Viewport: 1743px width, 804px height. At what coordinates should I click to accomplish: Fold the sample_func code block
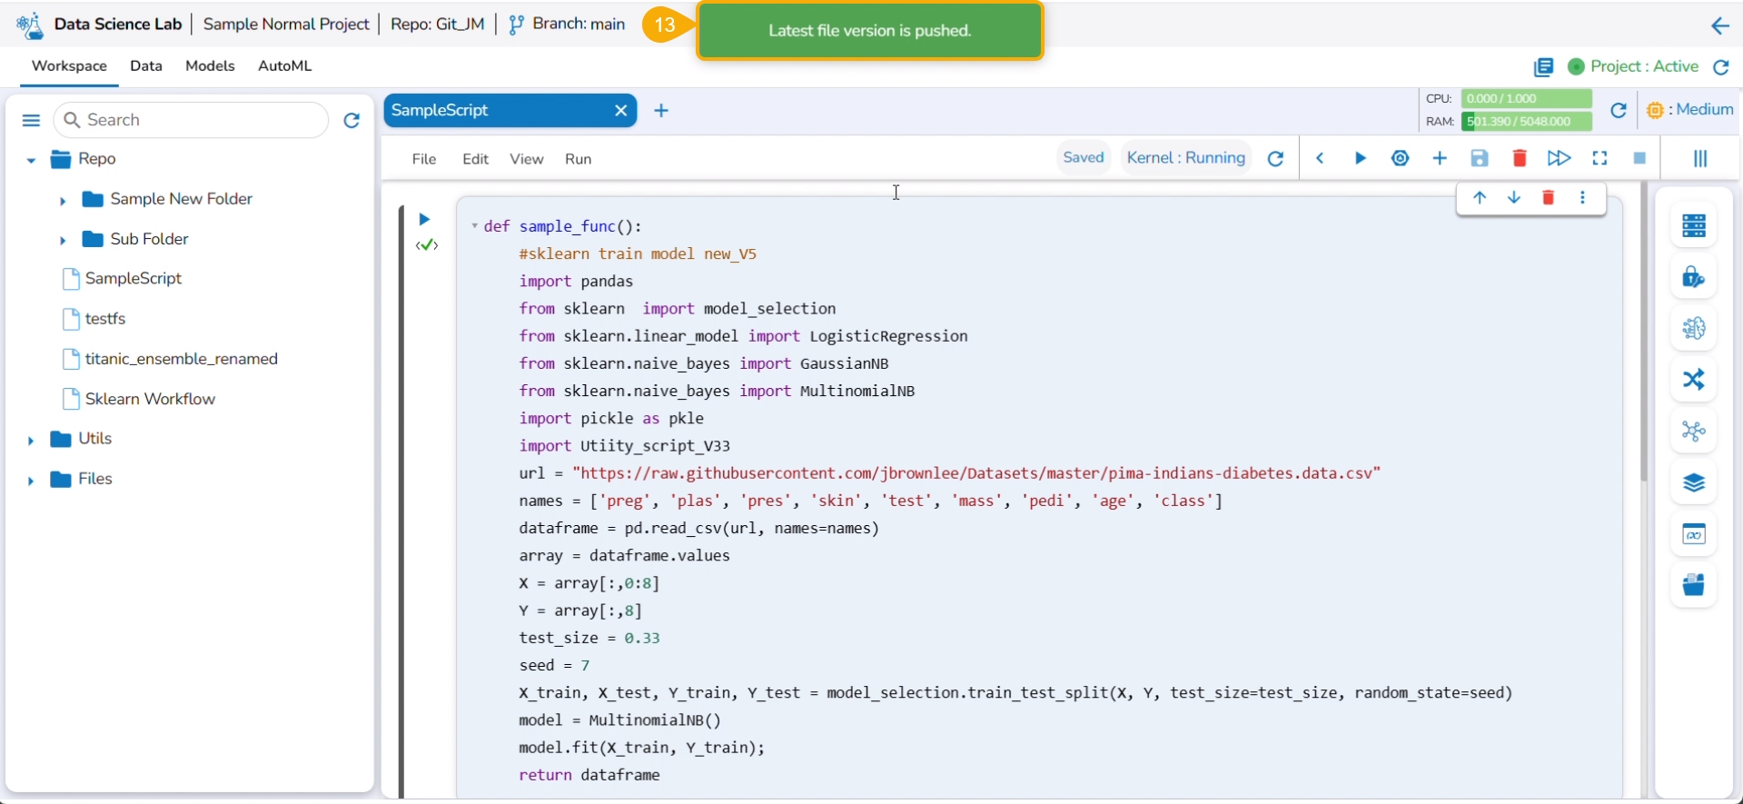(474, 226)
